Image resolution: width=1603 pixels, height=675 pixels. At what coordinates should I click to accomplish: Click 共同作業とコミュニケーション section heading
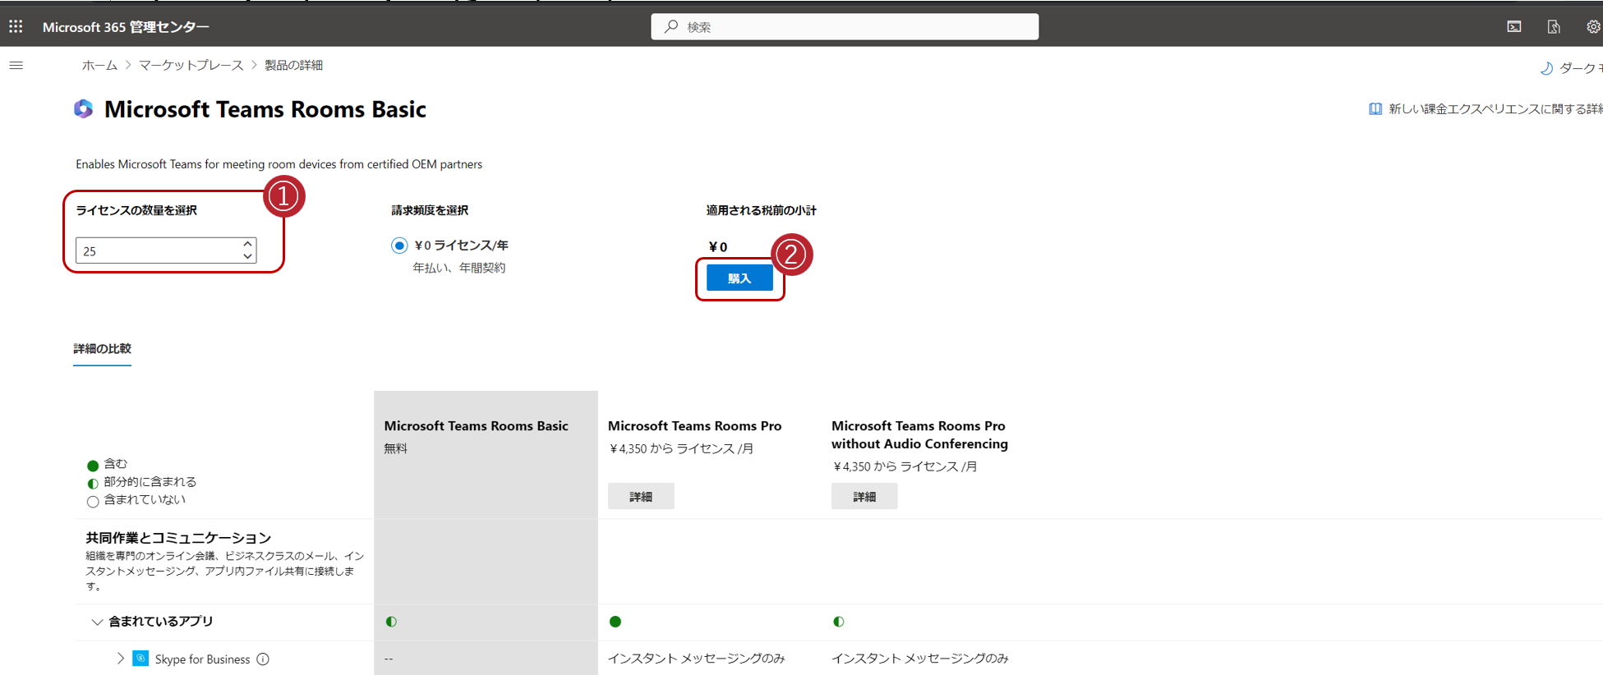click(178, 538)
